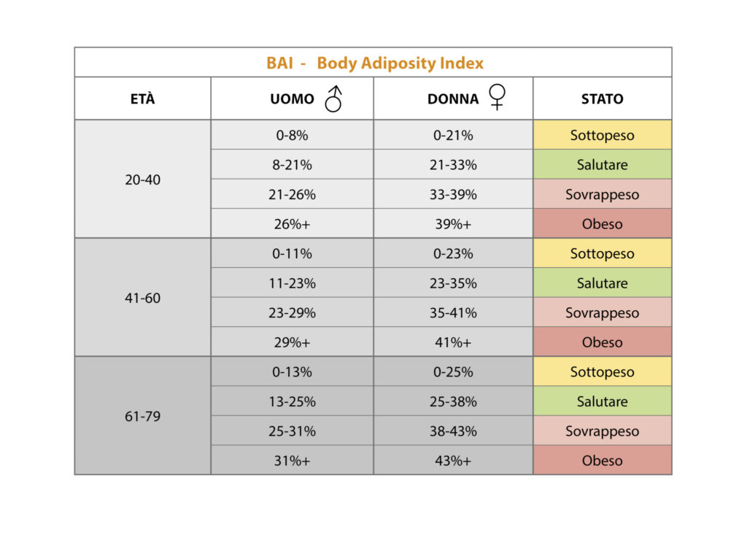This screenshot has height=535, width=747.
Task: Click the 13-25% cell for men
Action: click(x=292, y=401)
